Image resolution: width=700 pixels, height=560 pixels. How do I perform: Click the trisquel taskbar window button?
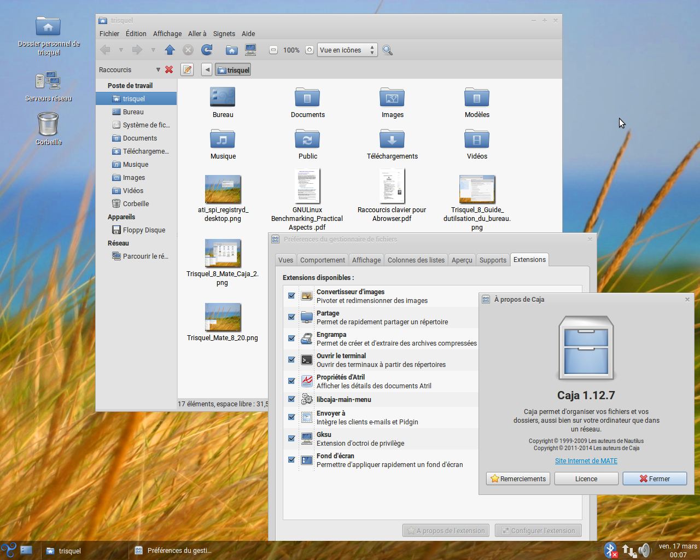pyautogui.click(x=85, y=551)
